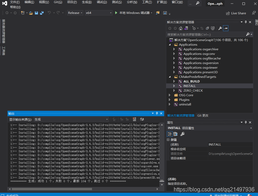Select the ALL_BUILD project

click(191, 81)
